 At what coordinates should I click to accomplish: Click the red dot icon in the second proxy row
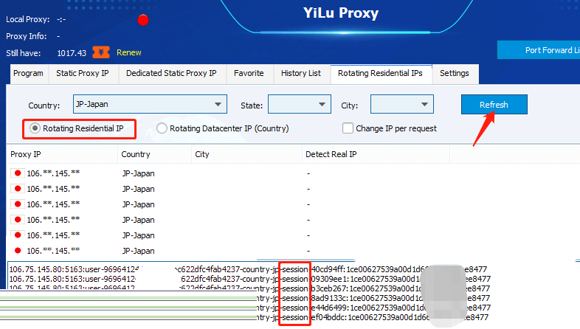[18, 189]
